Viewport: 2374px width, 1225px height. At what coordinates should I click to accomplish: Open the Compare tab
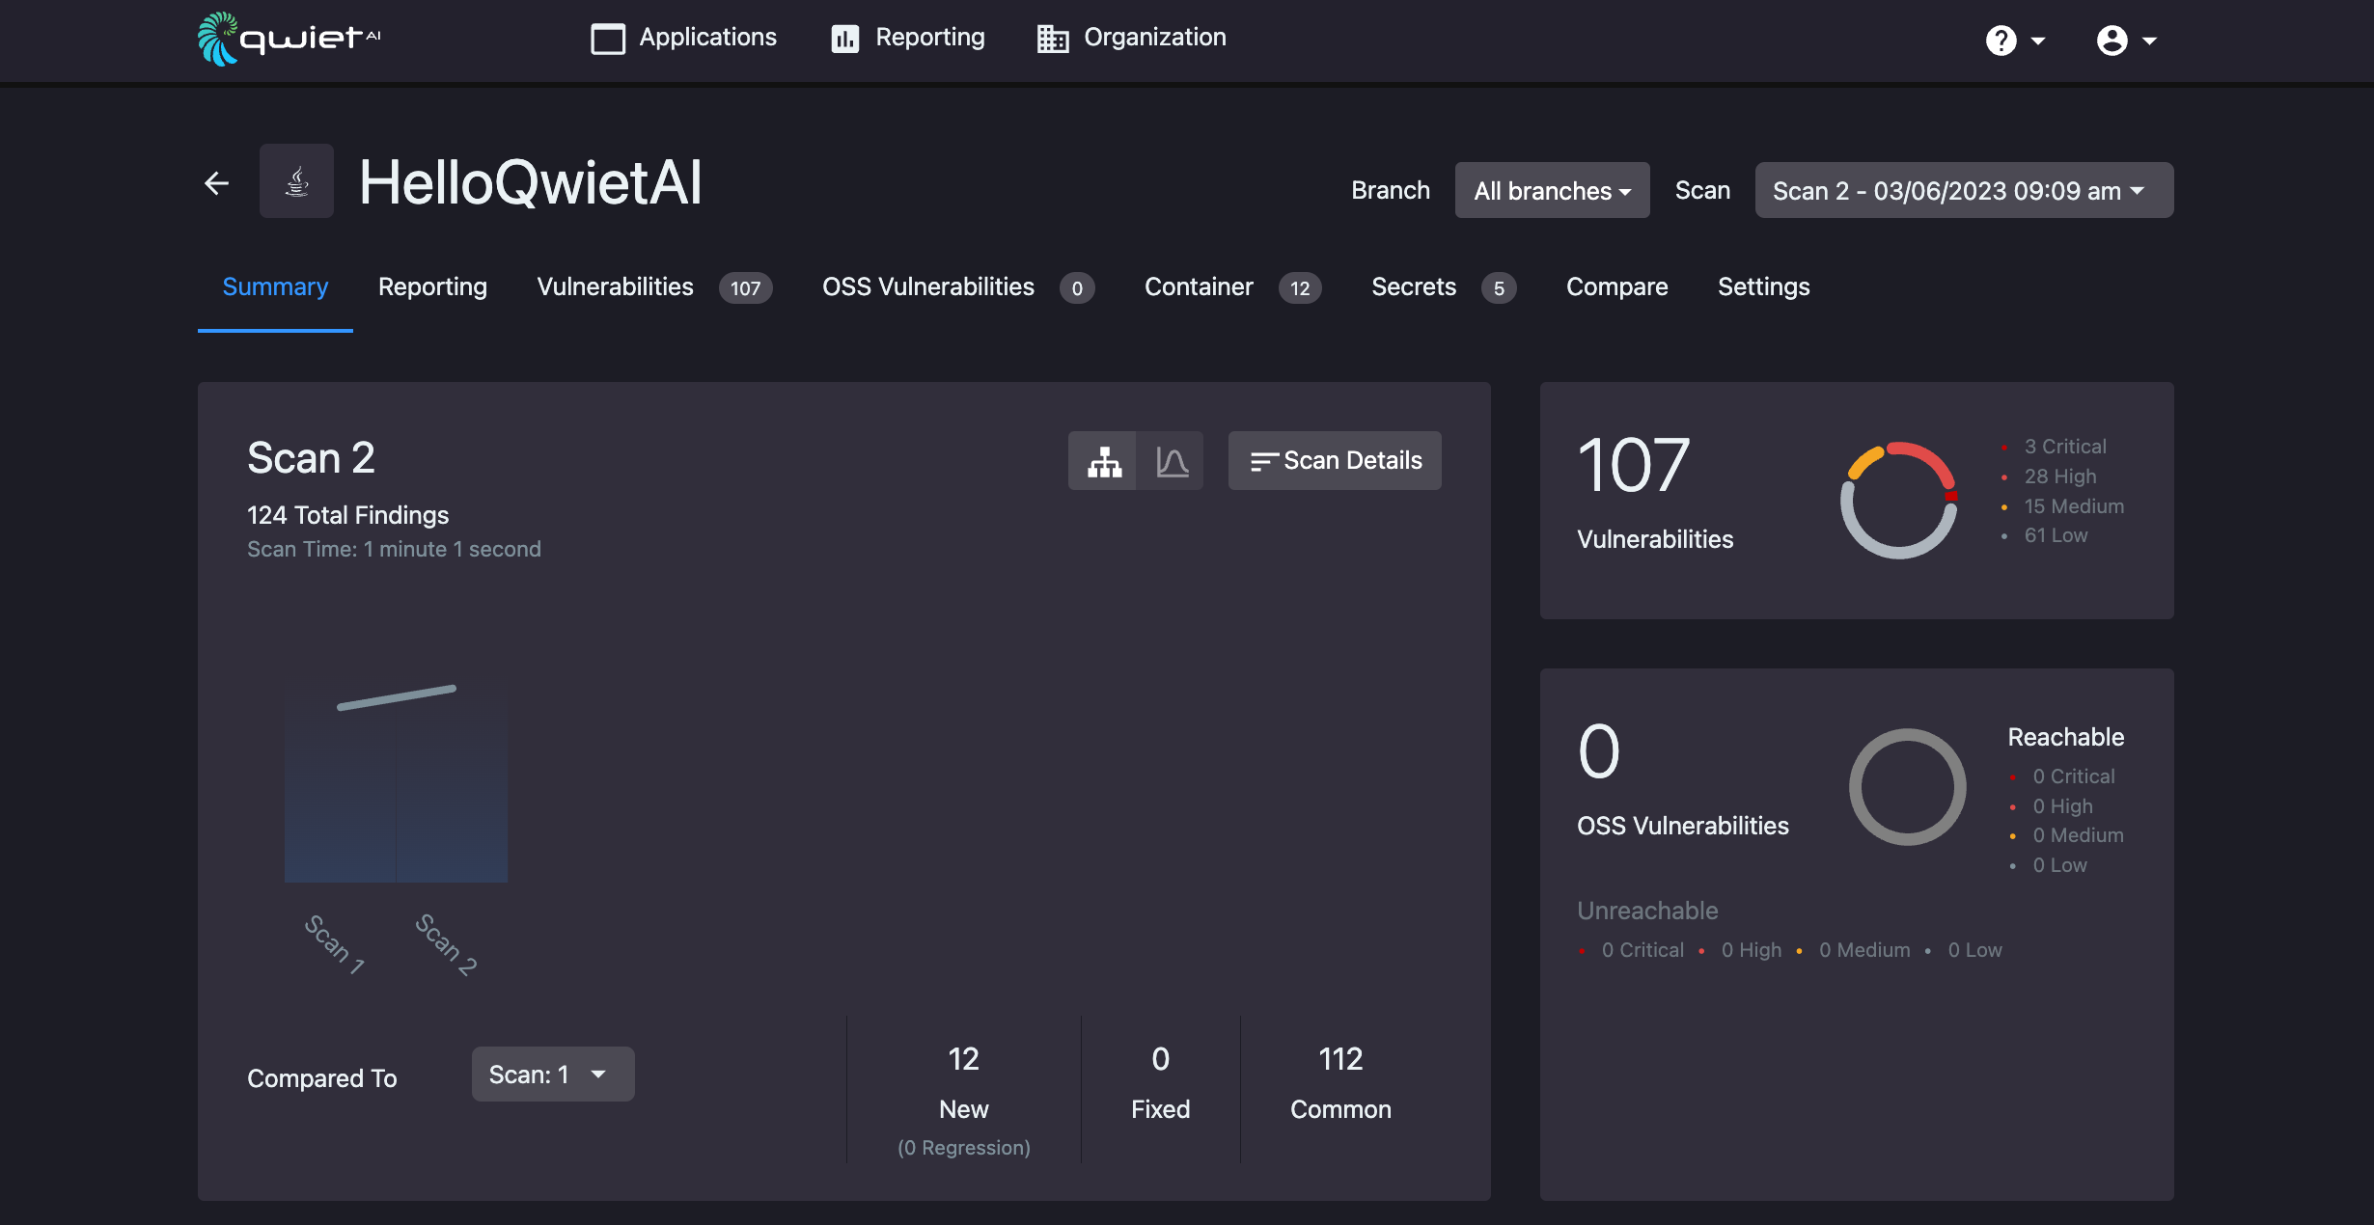tap(1616, 286)
